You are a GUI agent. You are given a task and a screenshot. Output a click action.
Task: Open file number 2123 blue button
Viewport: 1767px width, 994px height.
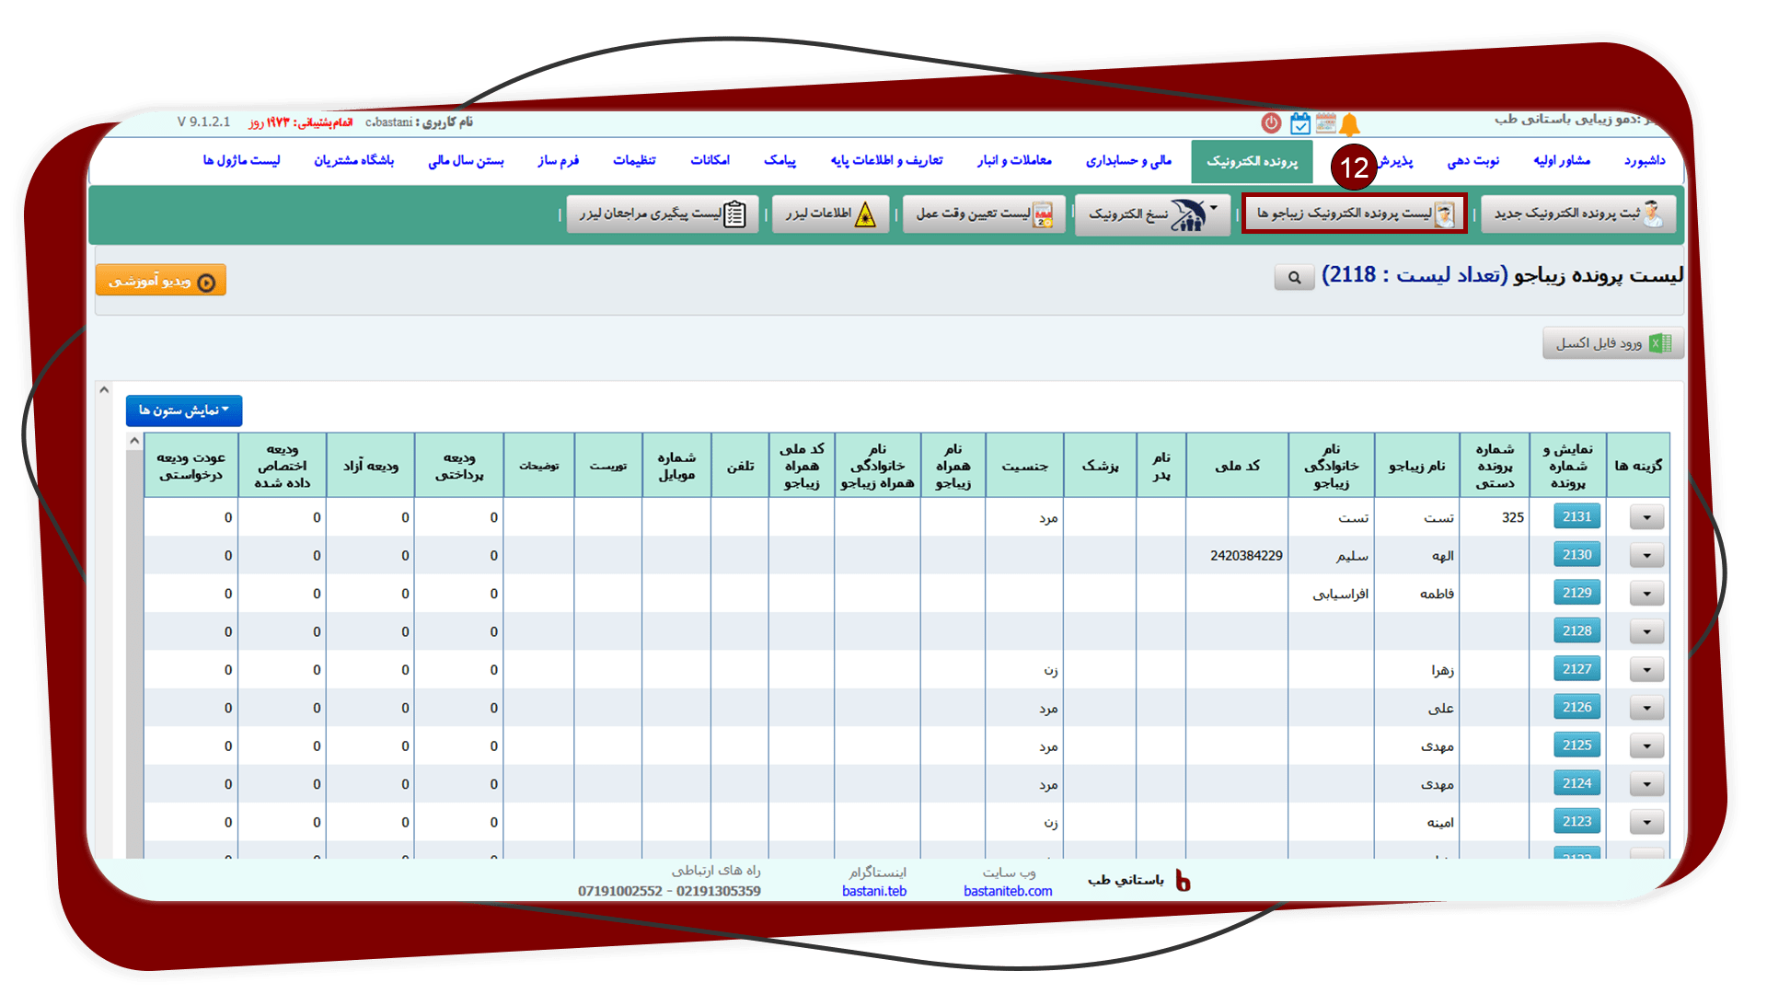pyautogui.click(x=1576, y=821)
